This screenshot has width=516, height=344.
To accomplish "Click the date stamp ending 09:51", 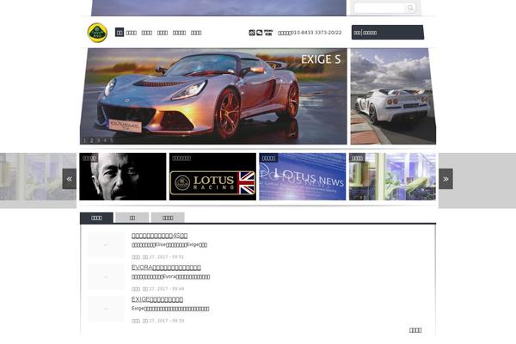I will click(x=158, y=257).
